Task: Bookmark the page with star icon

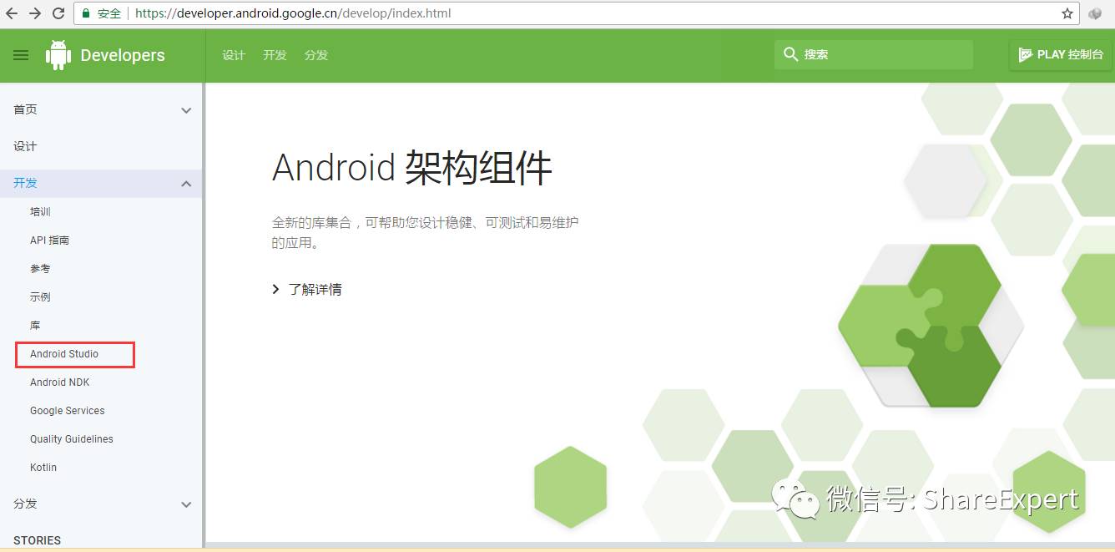Action: pyautogui.click(x=1067, y=13)
